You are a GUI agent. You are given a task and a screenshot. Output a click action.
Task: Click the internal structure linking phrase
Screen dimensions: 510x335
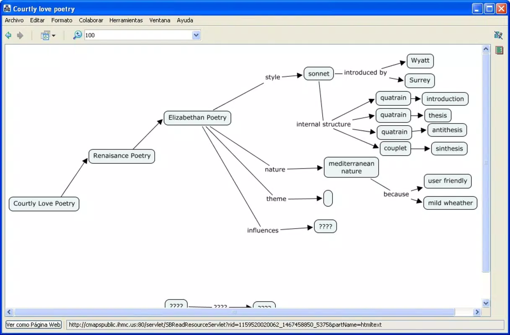[x=324, y=124]
